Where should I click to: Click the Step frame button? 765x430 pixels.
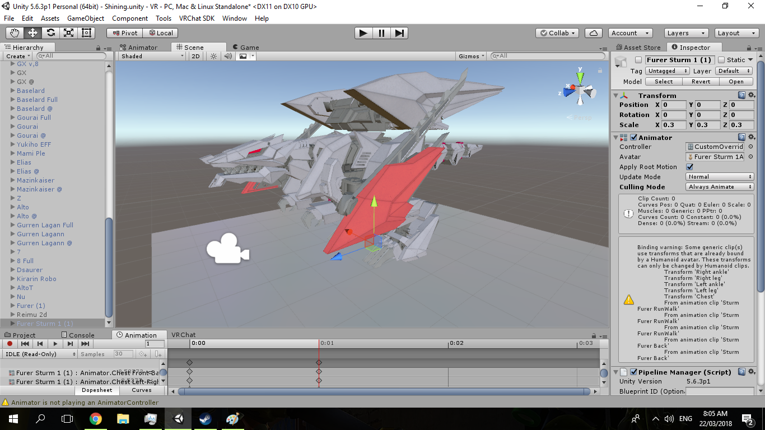(399, 33)
